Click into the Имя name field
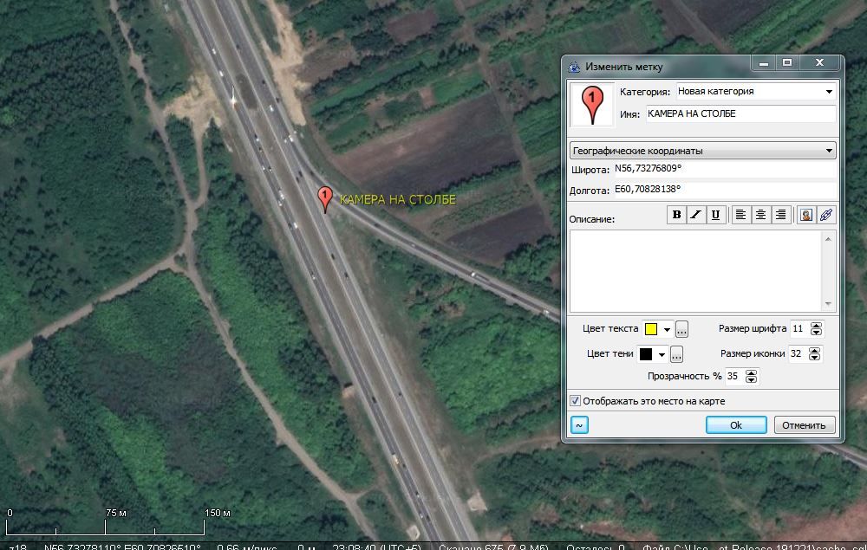The height and width of the screenshot is (550, 867). (x=740, y=114)
